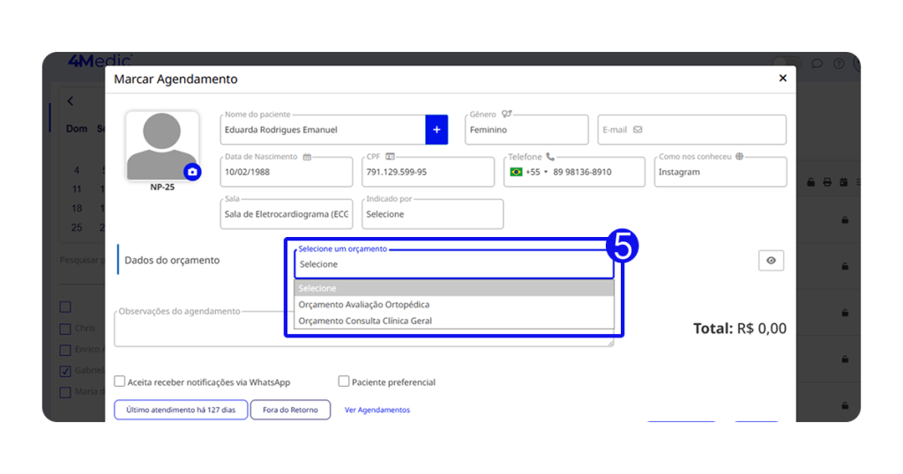Uncheck the Gabriel checkbox in sidebar
Image resolution: width=903 pixels, height=474 pixels.
(65, 372)
